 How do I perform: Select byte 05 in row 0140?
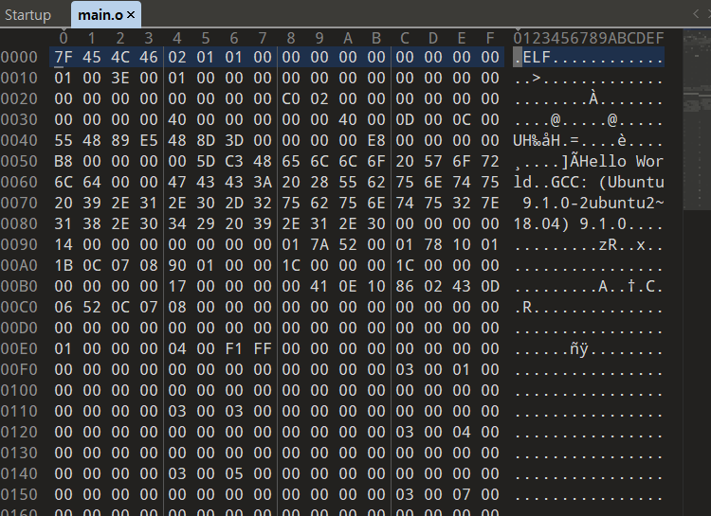point(234,474)
